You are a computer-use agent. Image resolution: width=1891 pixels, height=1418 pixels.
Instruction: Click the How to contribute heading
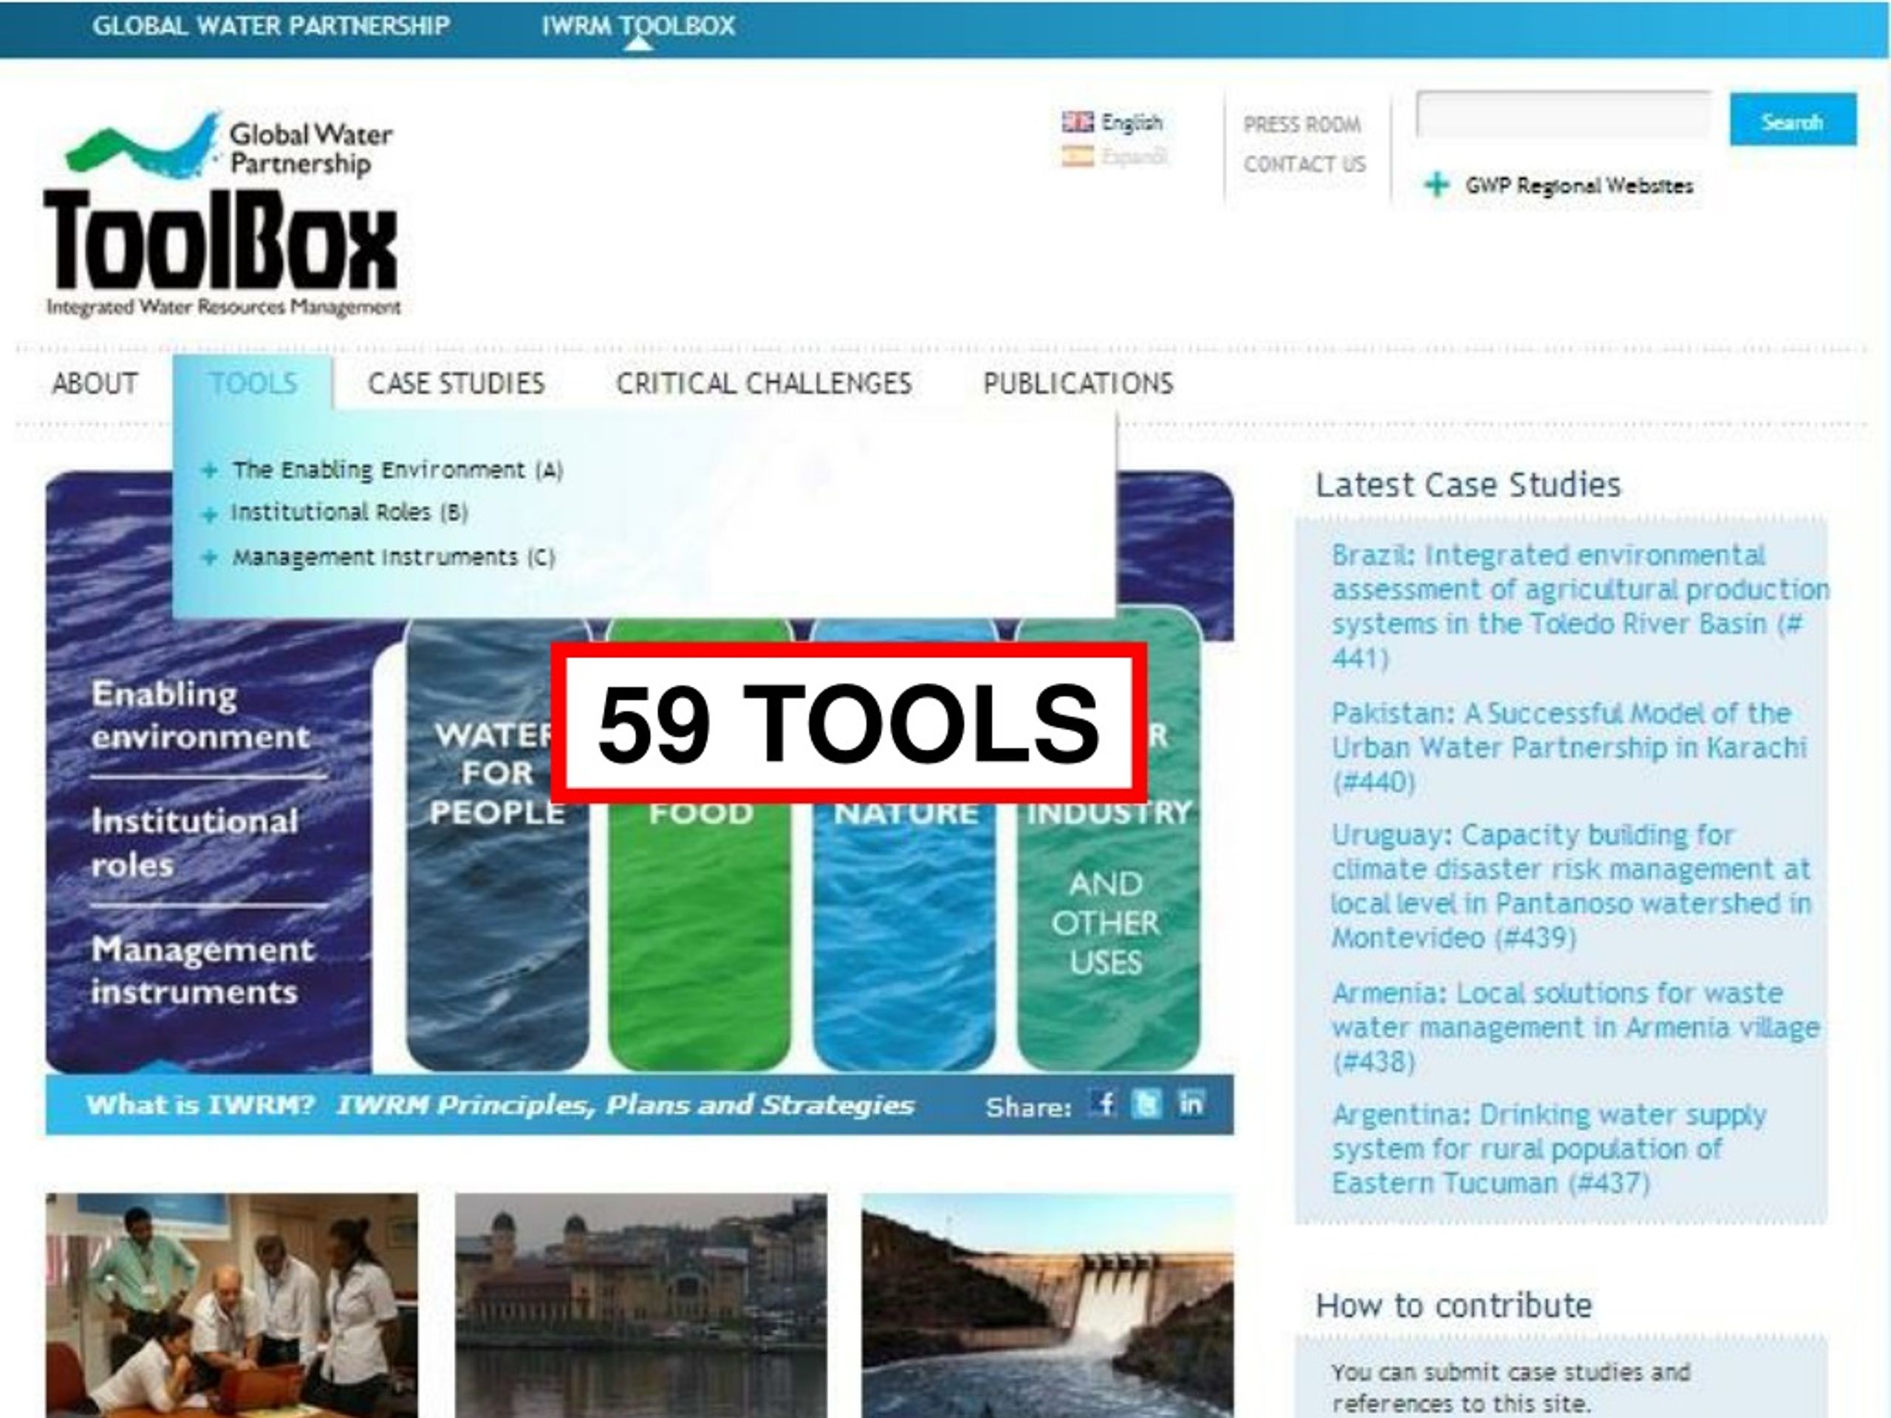pyautogui.click(x=1453, y=1305)
